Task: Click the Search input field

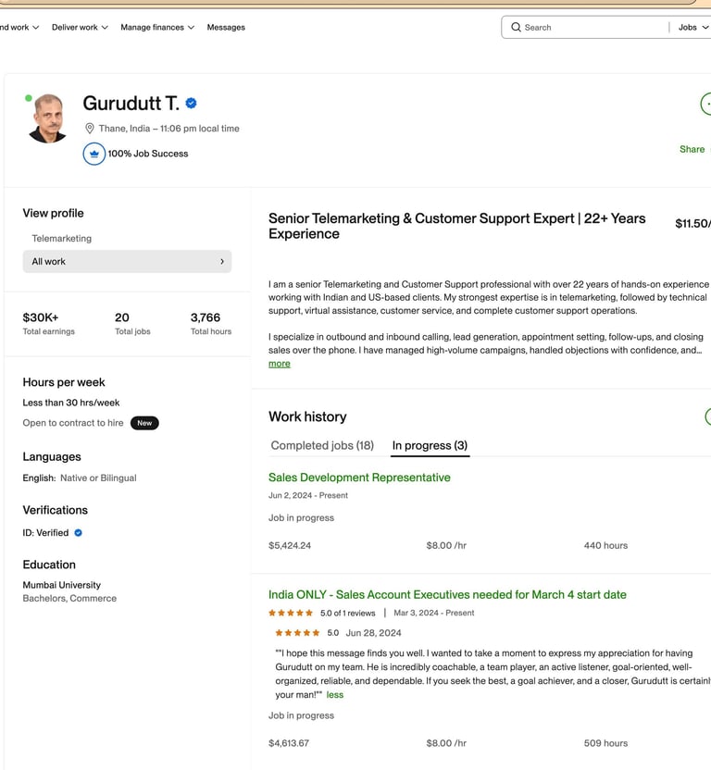Action: (x=592, y=28)
